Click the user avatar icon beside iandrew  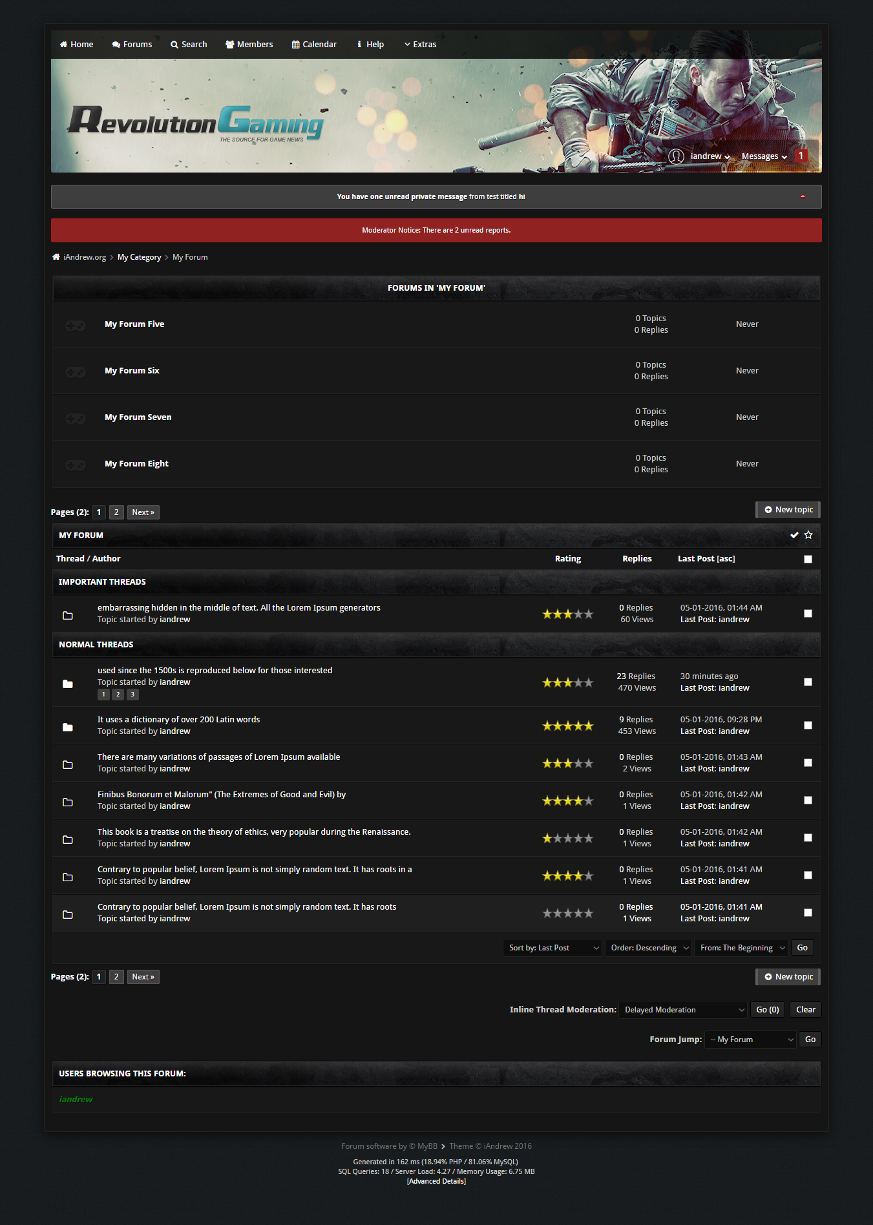tap(676, 156)
